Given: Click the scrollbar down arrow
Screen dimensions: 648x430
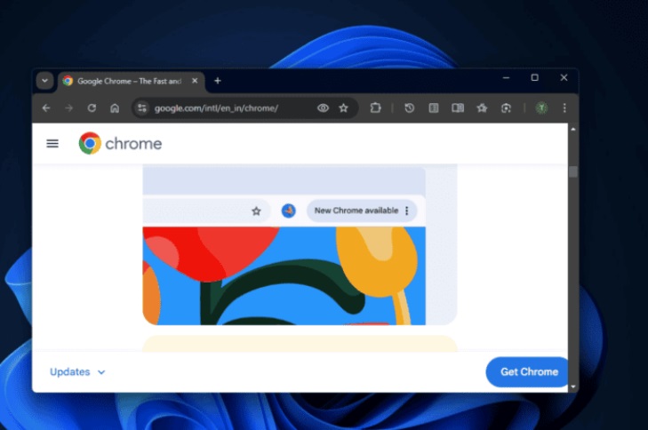Looking at the screenshot, I should [x=572, y=387].
